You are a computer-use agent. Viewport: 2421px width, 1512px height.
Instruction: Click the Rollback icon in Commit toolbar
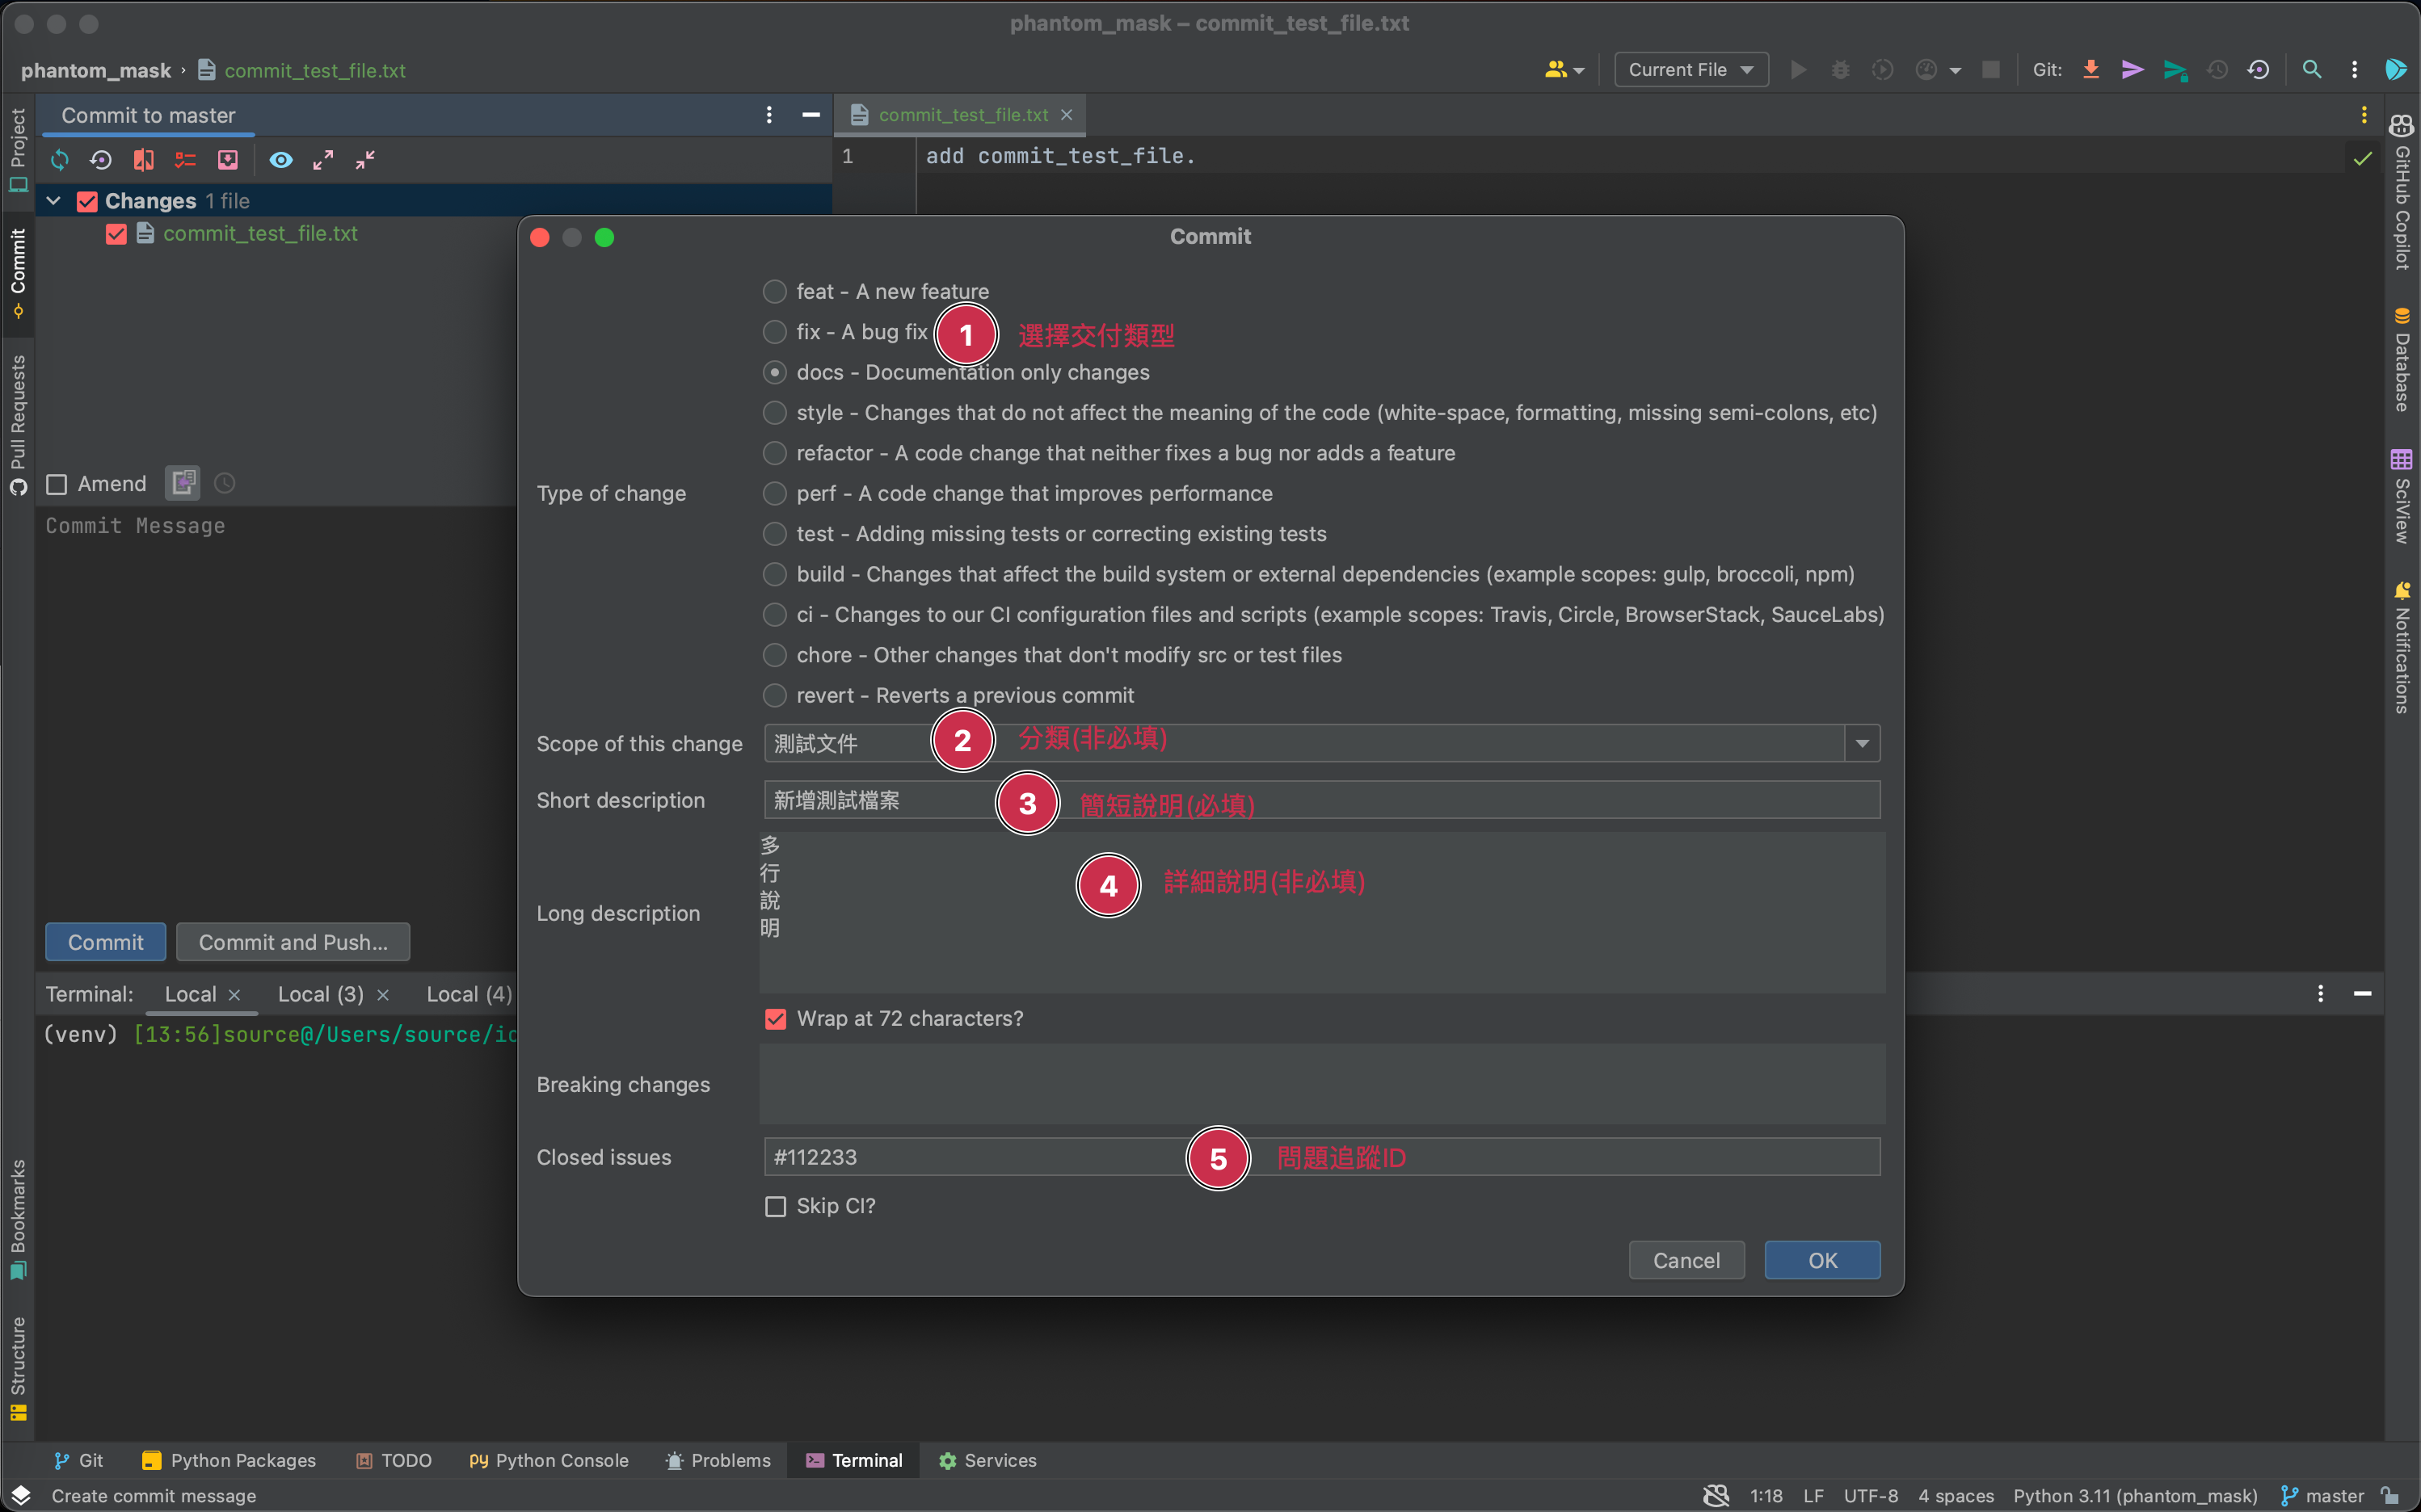tap(101, 160)
